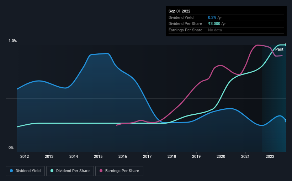Click 'Earnings Per Share' label in tooltip
Viewport: 292px width, 181px height.
pos(185,30)
